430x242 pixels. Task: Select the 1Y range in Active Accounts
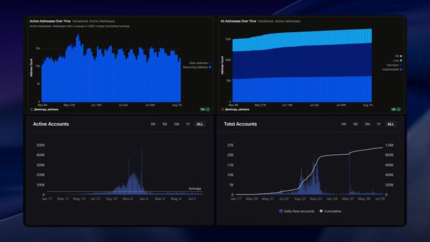188,124
